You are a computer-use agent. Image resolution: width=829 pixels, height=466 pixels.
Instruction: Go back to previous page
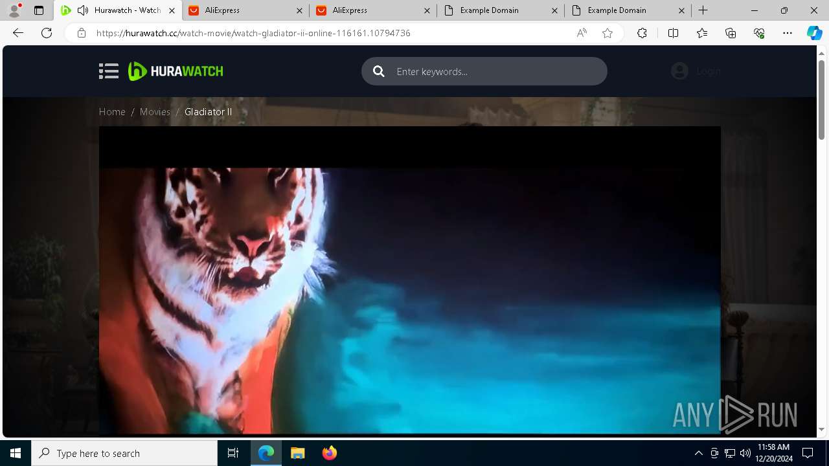18,33
